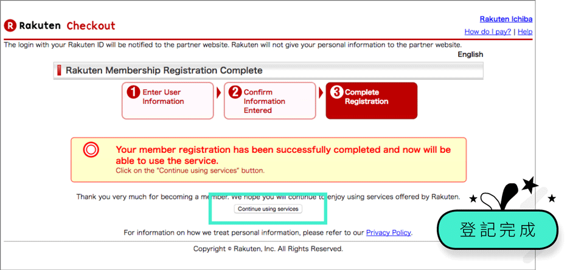The height and width of the screenshot is (270, 584).
Task: Select step 1 Enter User Information
Action: pos(168,101)
